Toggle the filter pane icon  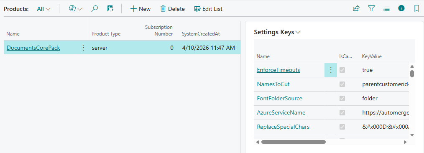pyautogui.click(x=371, y=9)
